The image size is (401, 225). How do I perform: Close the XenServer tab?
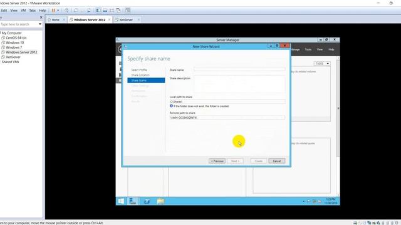(138, 19)
